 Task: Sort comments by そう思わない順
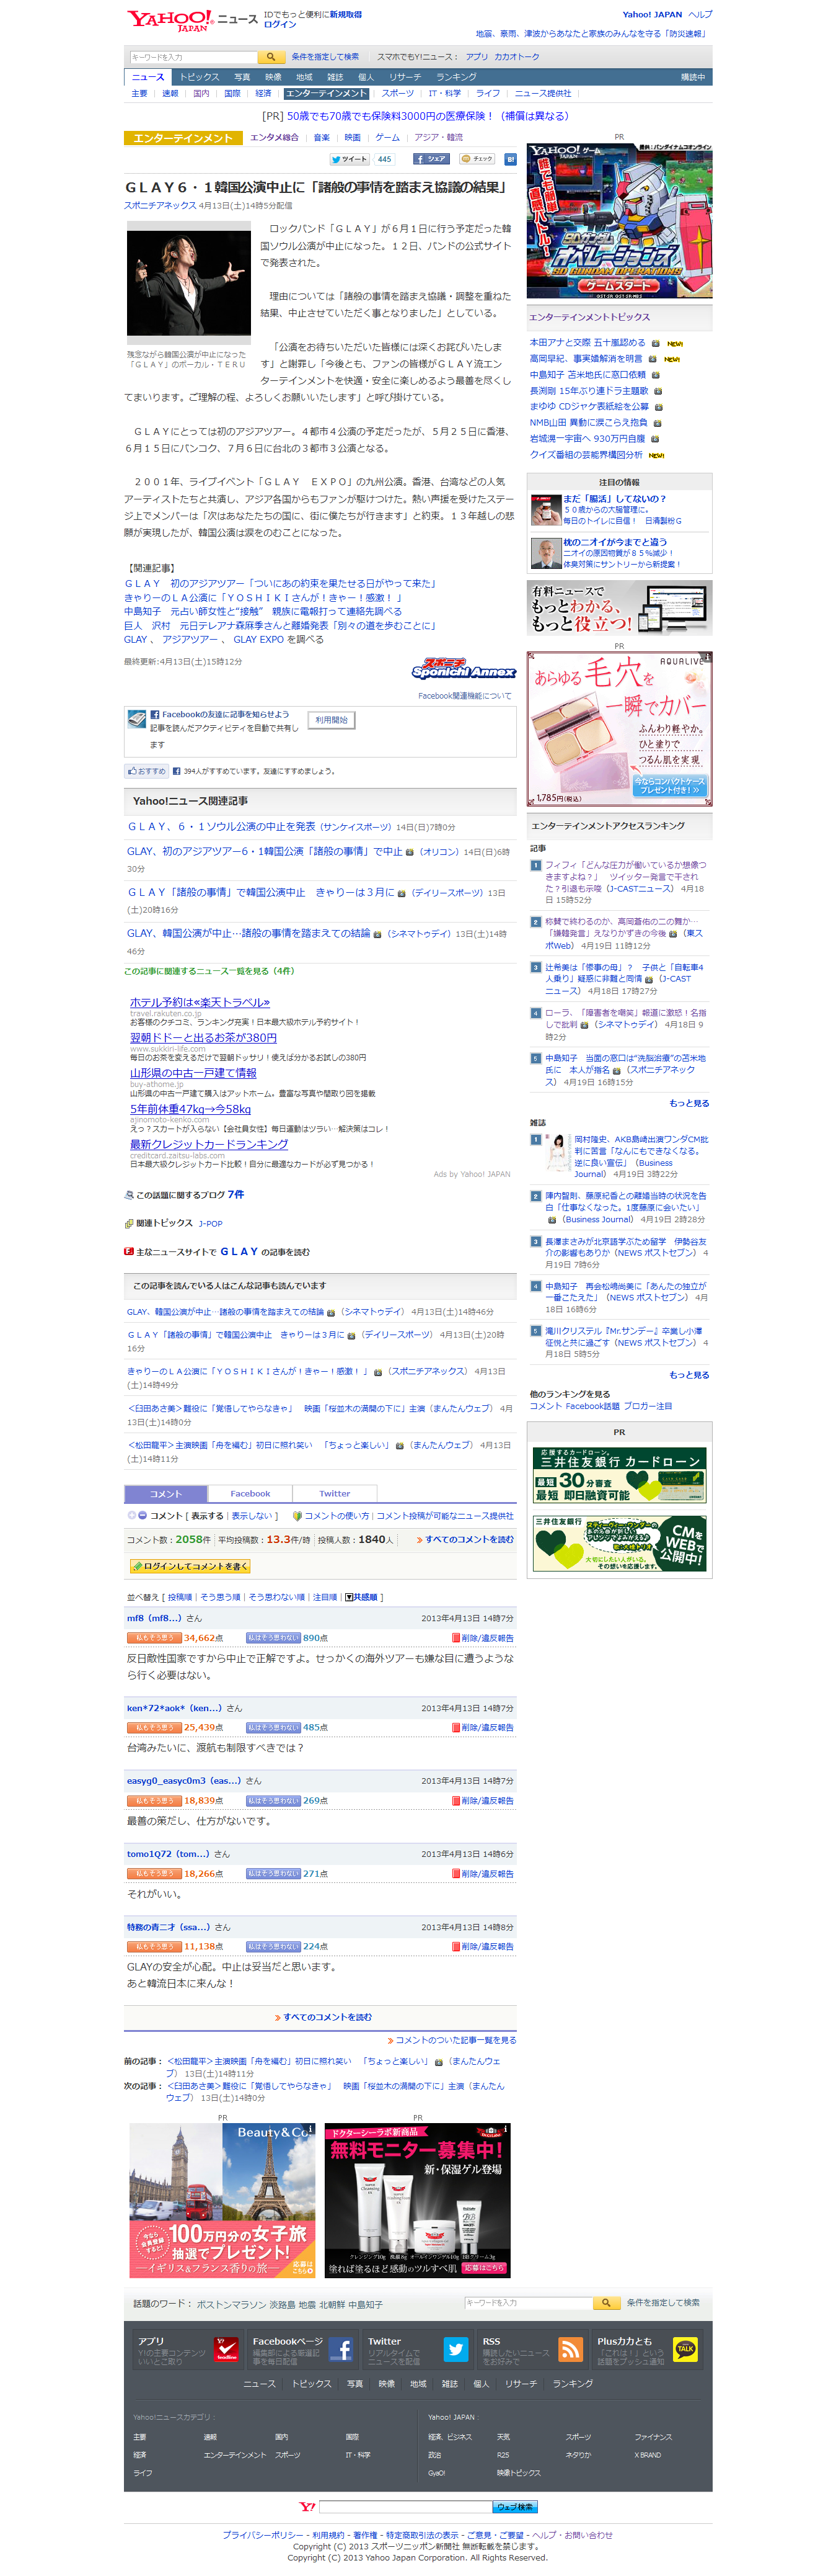click(x=276, y=1597)
